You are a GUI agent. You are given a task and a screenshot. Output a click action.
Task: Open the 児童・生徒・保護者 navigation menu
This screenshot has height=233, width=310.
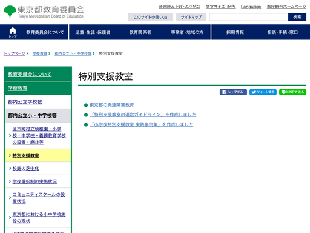[93, 32]
